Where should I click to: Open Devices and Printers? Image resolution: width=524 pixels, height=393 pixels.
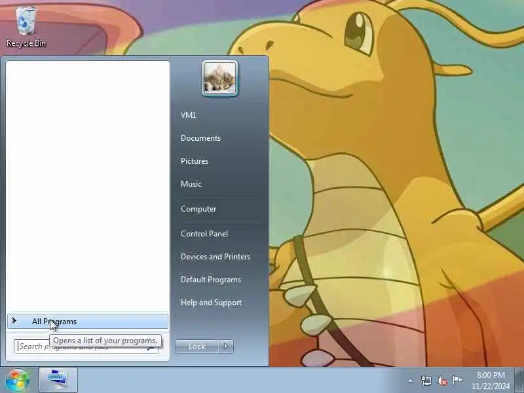(215, 257)
